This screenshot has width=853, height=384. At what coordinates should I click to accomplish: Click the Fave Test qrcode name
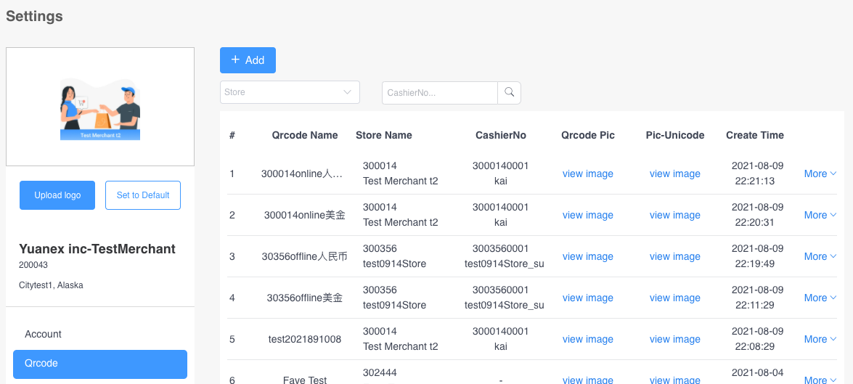305,380
